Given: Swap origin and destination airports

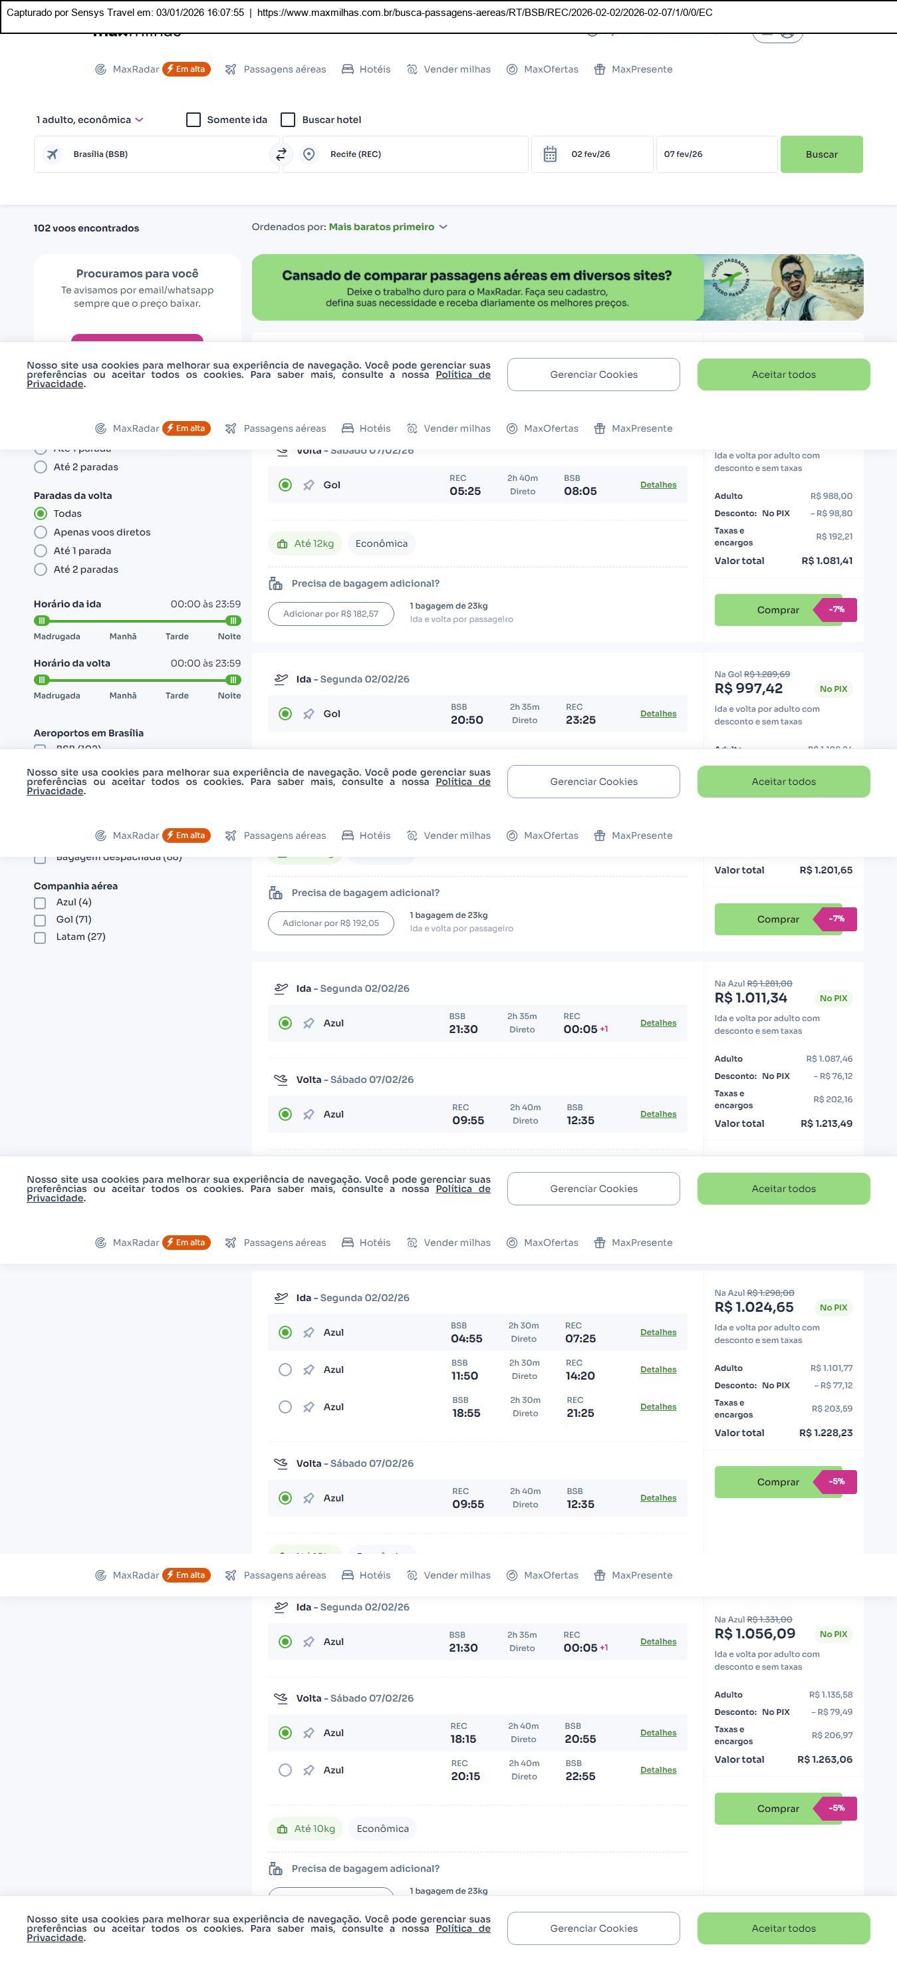Looking at the screenshot, I should coord(281,154).
